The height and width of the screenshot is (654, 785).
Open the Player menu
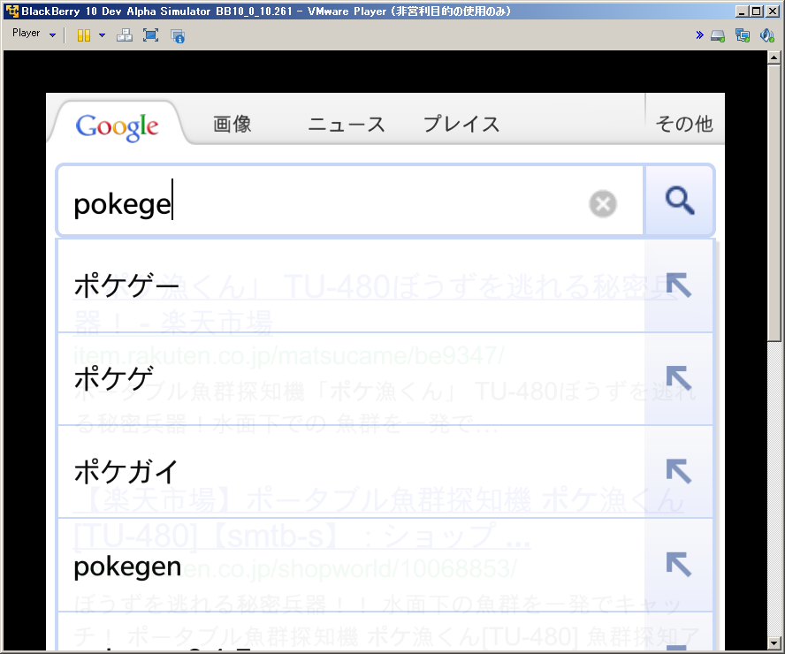[26, 33]
